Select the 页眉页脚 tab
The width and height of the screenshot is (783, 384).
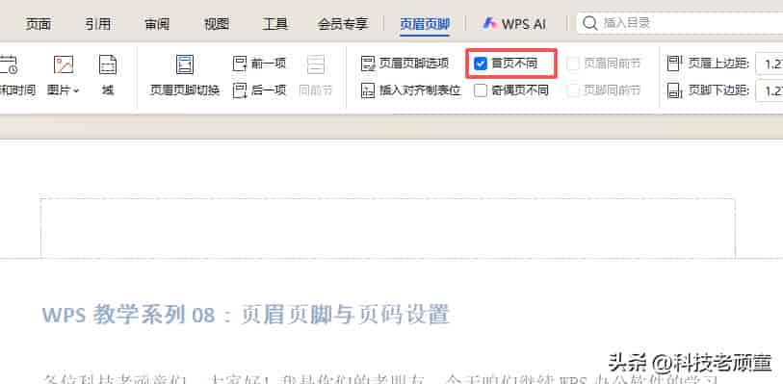coord(425,23)
